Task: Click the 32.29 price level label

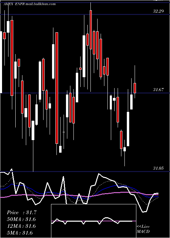Action: (x=158, y=11)
